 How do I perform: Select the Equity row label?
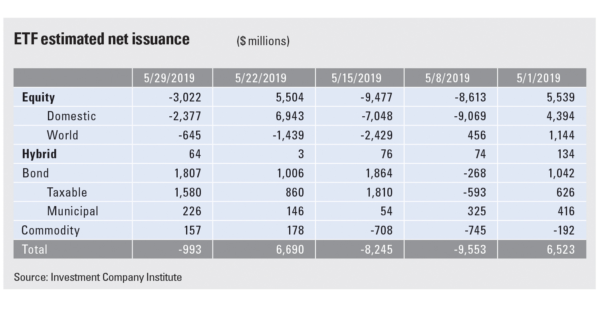tap(38, 97)
